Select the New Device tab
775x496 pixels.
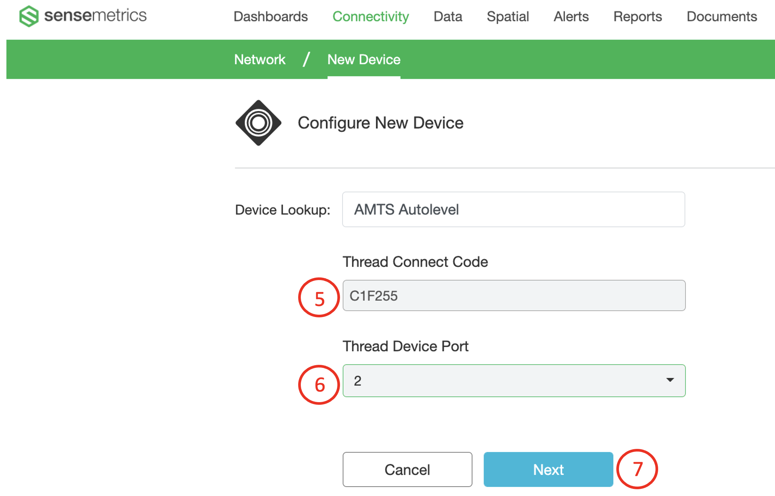click(364, 60)
